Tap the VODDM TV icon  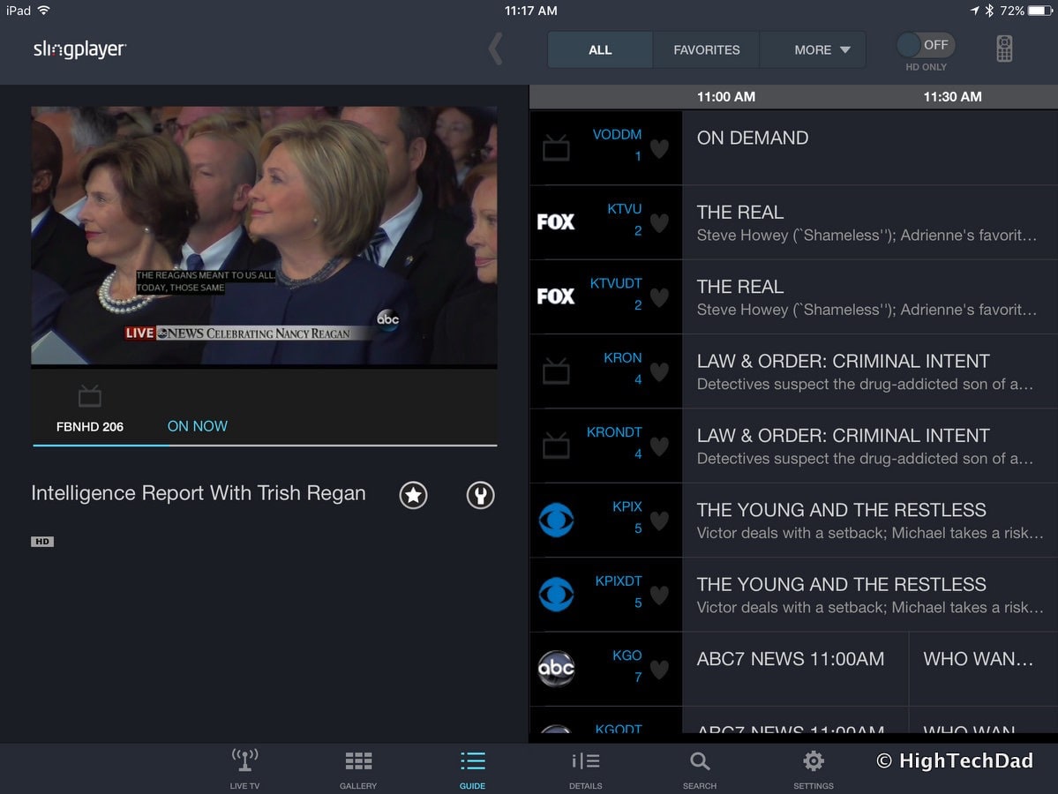[x=556, y=147]
